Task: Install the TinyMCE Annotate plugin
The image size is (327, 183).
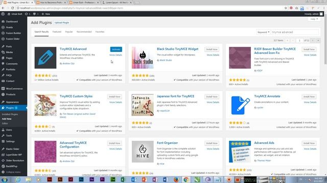Action: 309,97
